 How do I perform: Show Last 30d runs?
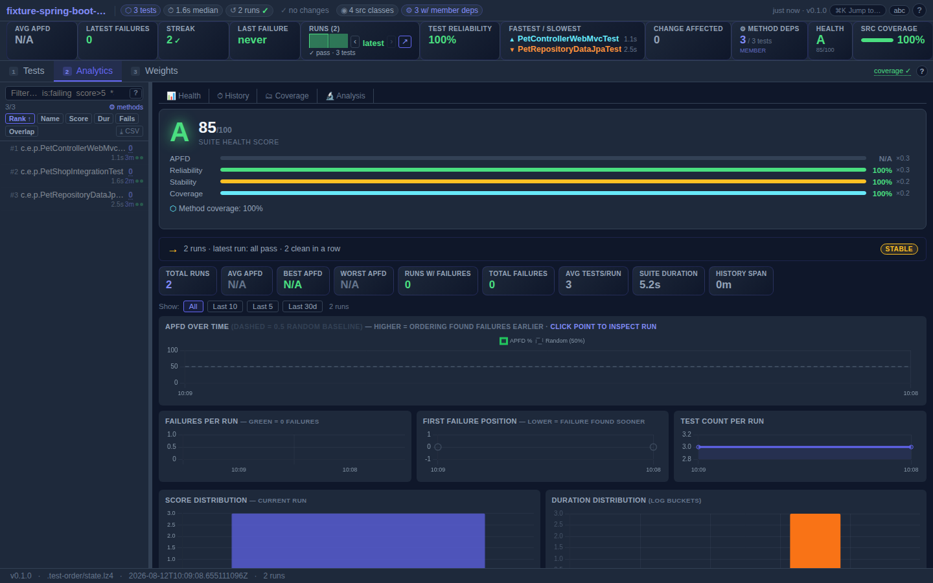tap(303, 306)
